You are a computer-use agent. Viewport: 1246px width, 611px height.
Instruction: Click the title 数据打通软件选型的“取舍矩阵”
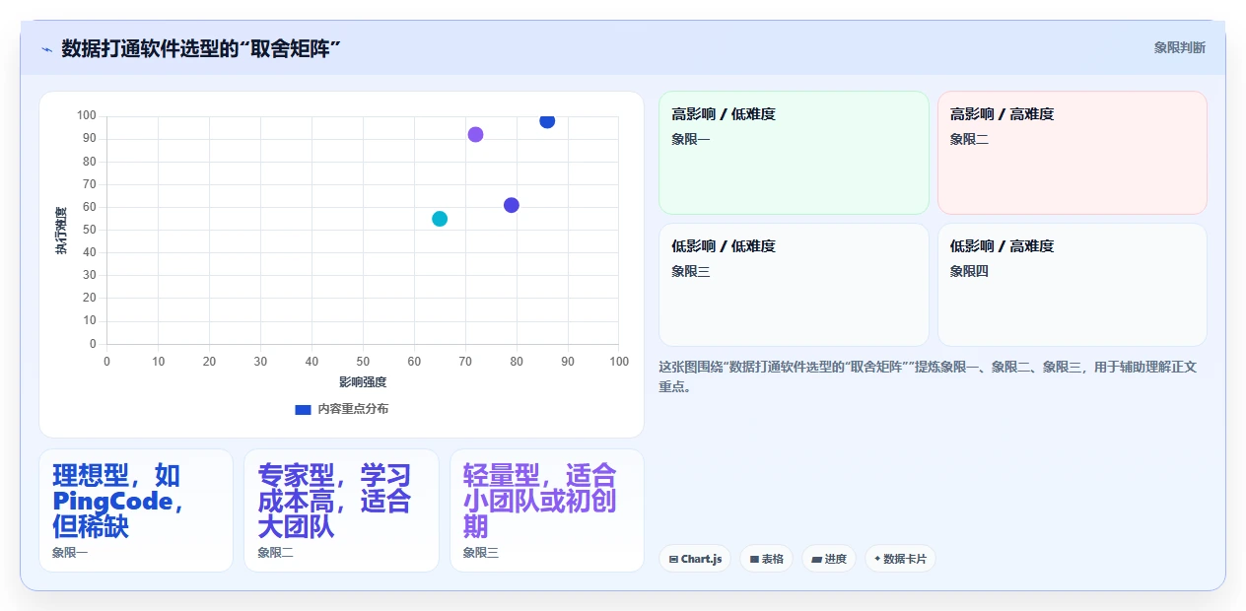pos(201,48)
